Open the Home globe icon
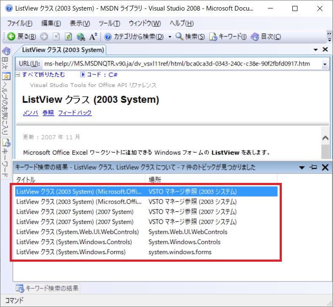This screenshot has width=333, height=307. click(x=81, y=36)
